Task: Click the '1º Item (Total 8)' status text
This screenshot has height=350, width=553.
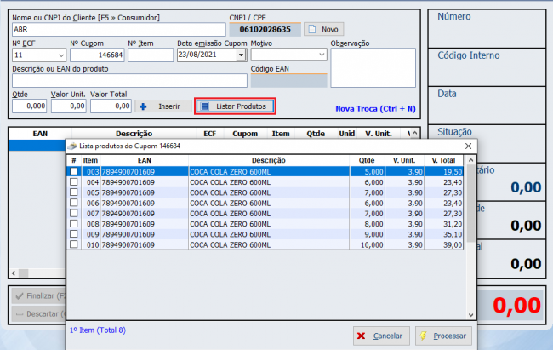Action: click(98, 330)
